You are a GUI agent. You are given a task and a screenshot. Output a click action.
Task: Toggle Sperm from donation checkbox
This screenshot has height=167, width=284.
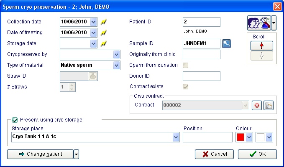(185, 65)
